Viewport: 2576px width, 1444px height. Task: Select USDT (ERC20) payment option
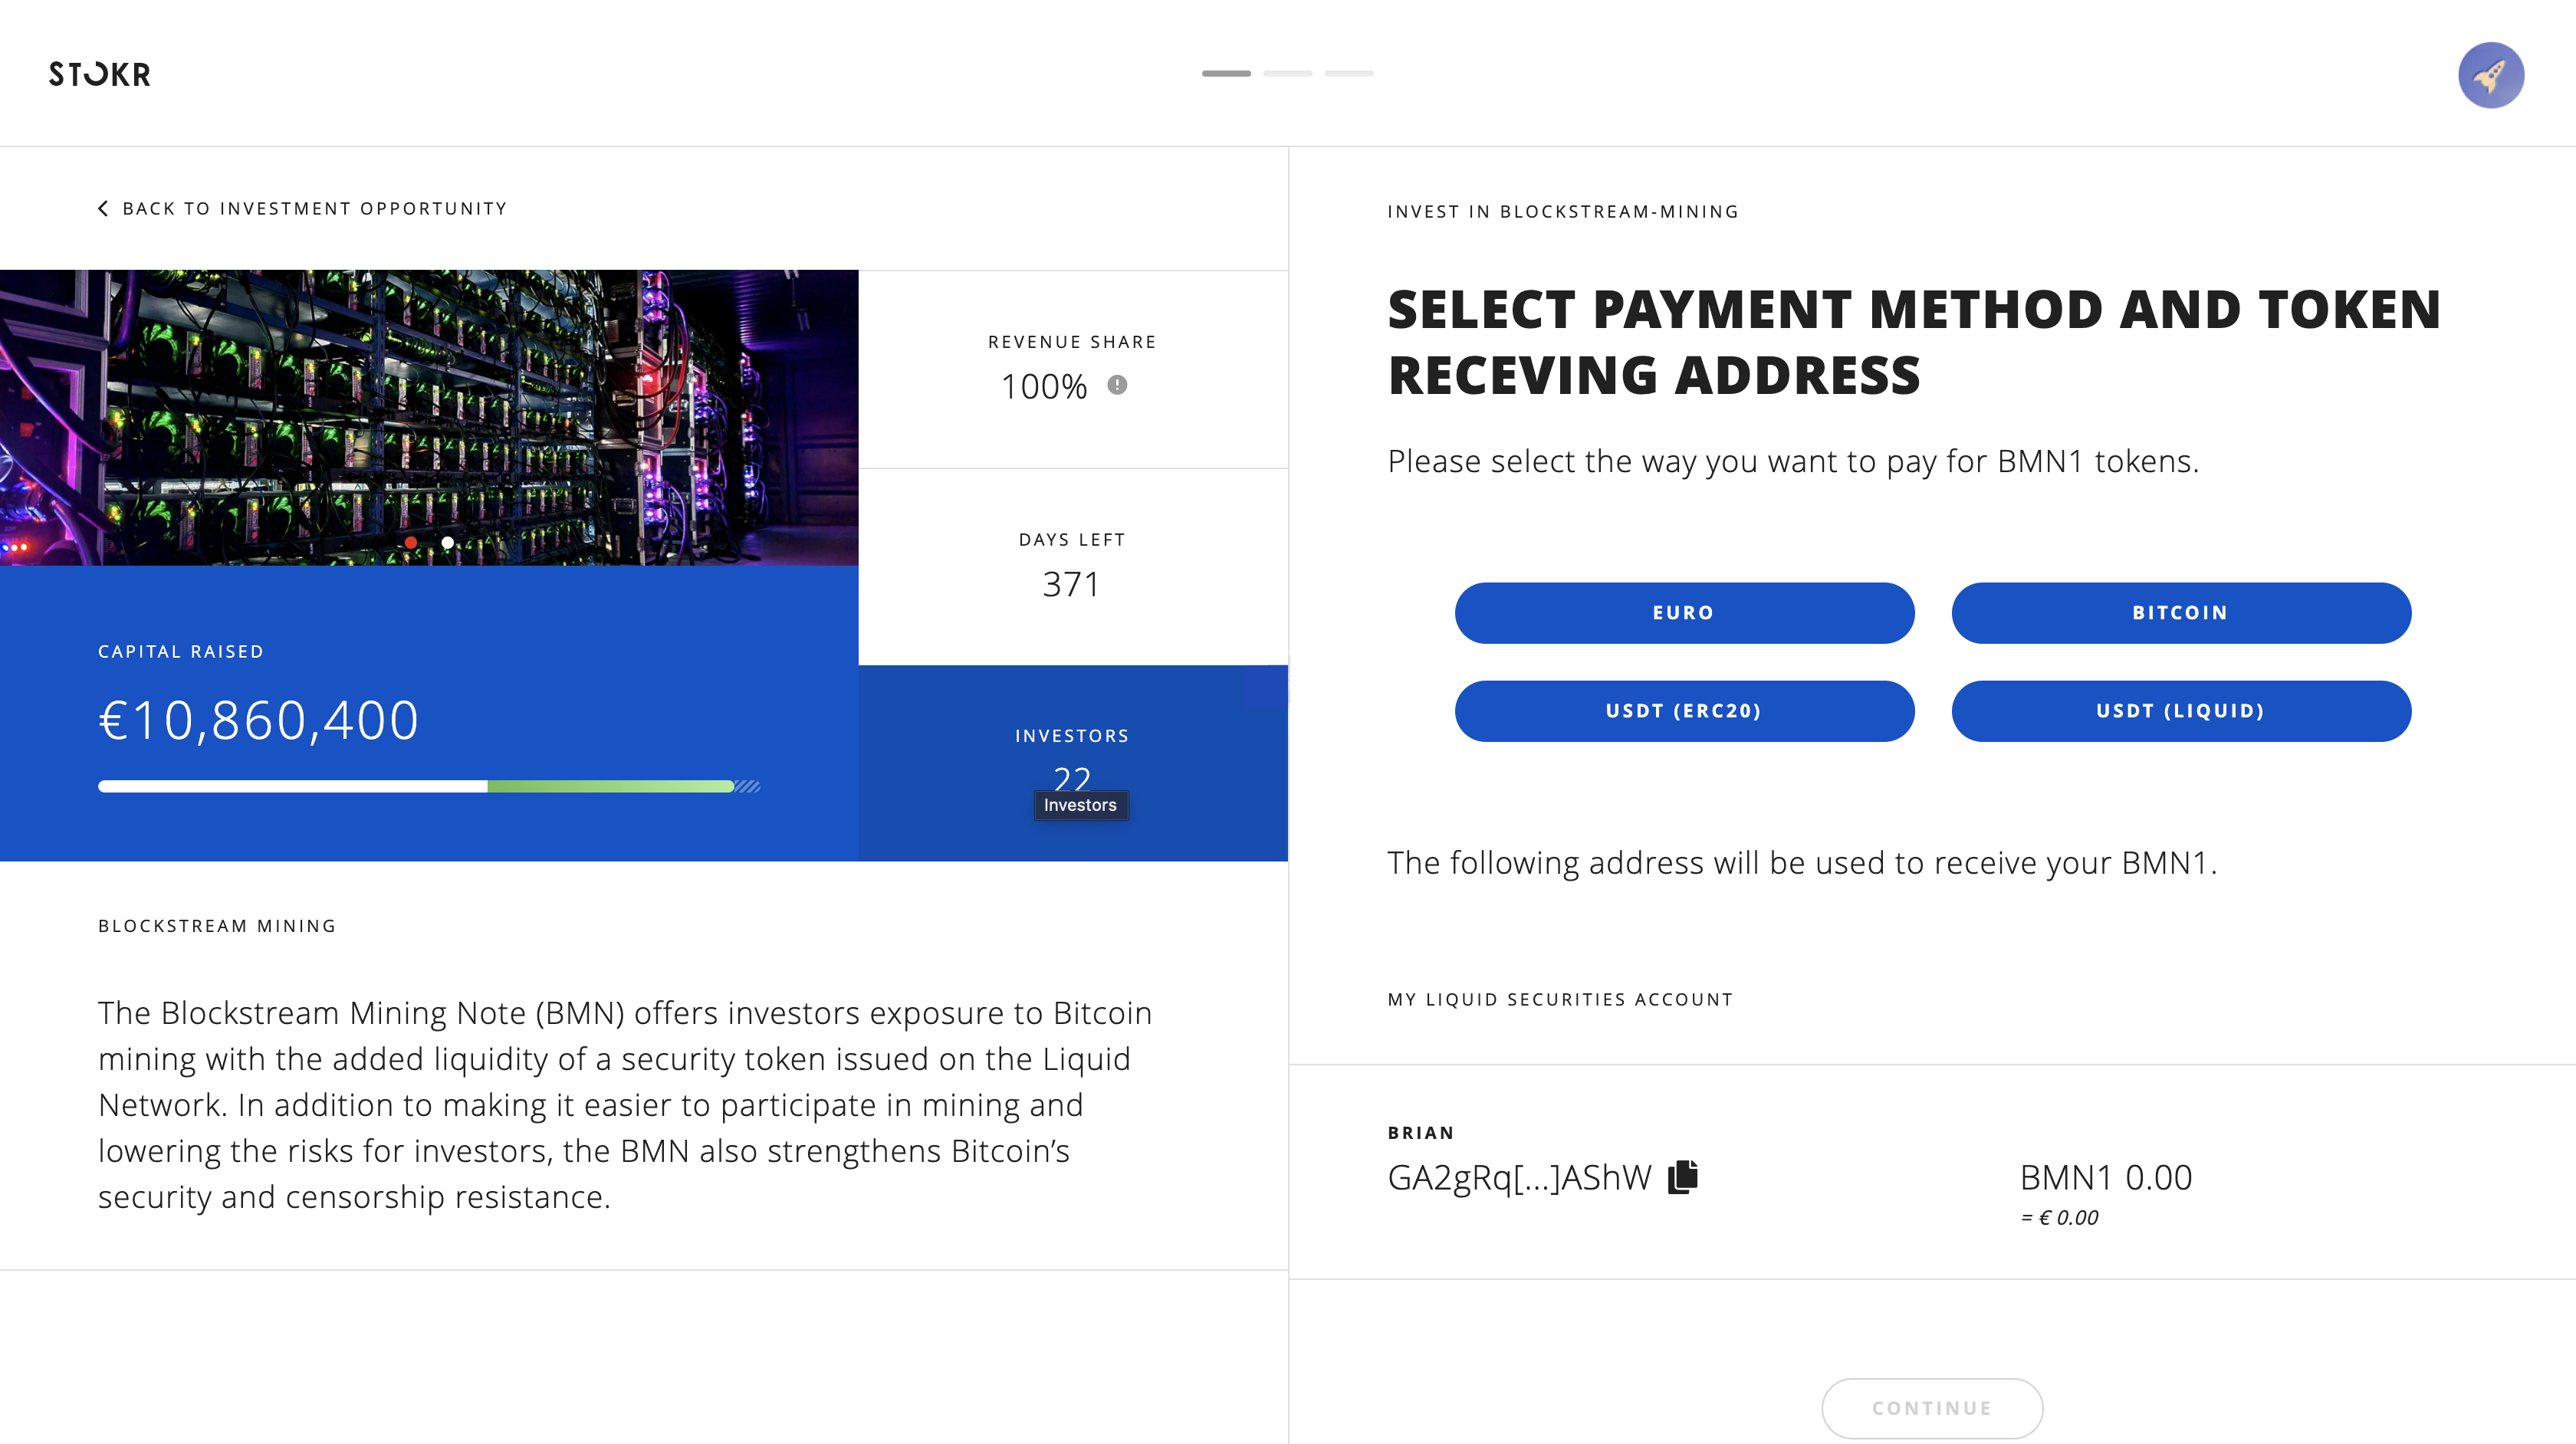(1684, 711)
